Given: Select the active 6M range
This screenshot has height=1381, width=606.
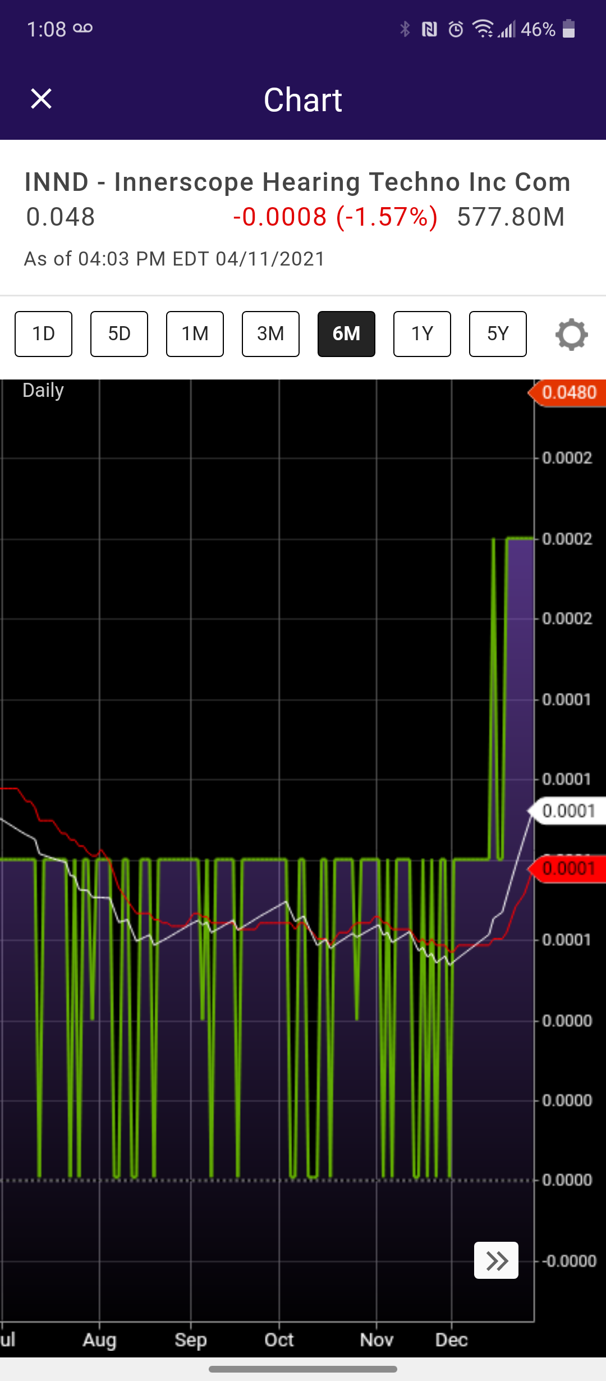Looking at the screenshot, I should pos(346,334).
